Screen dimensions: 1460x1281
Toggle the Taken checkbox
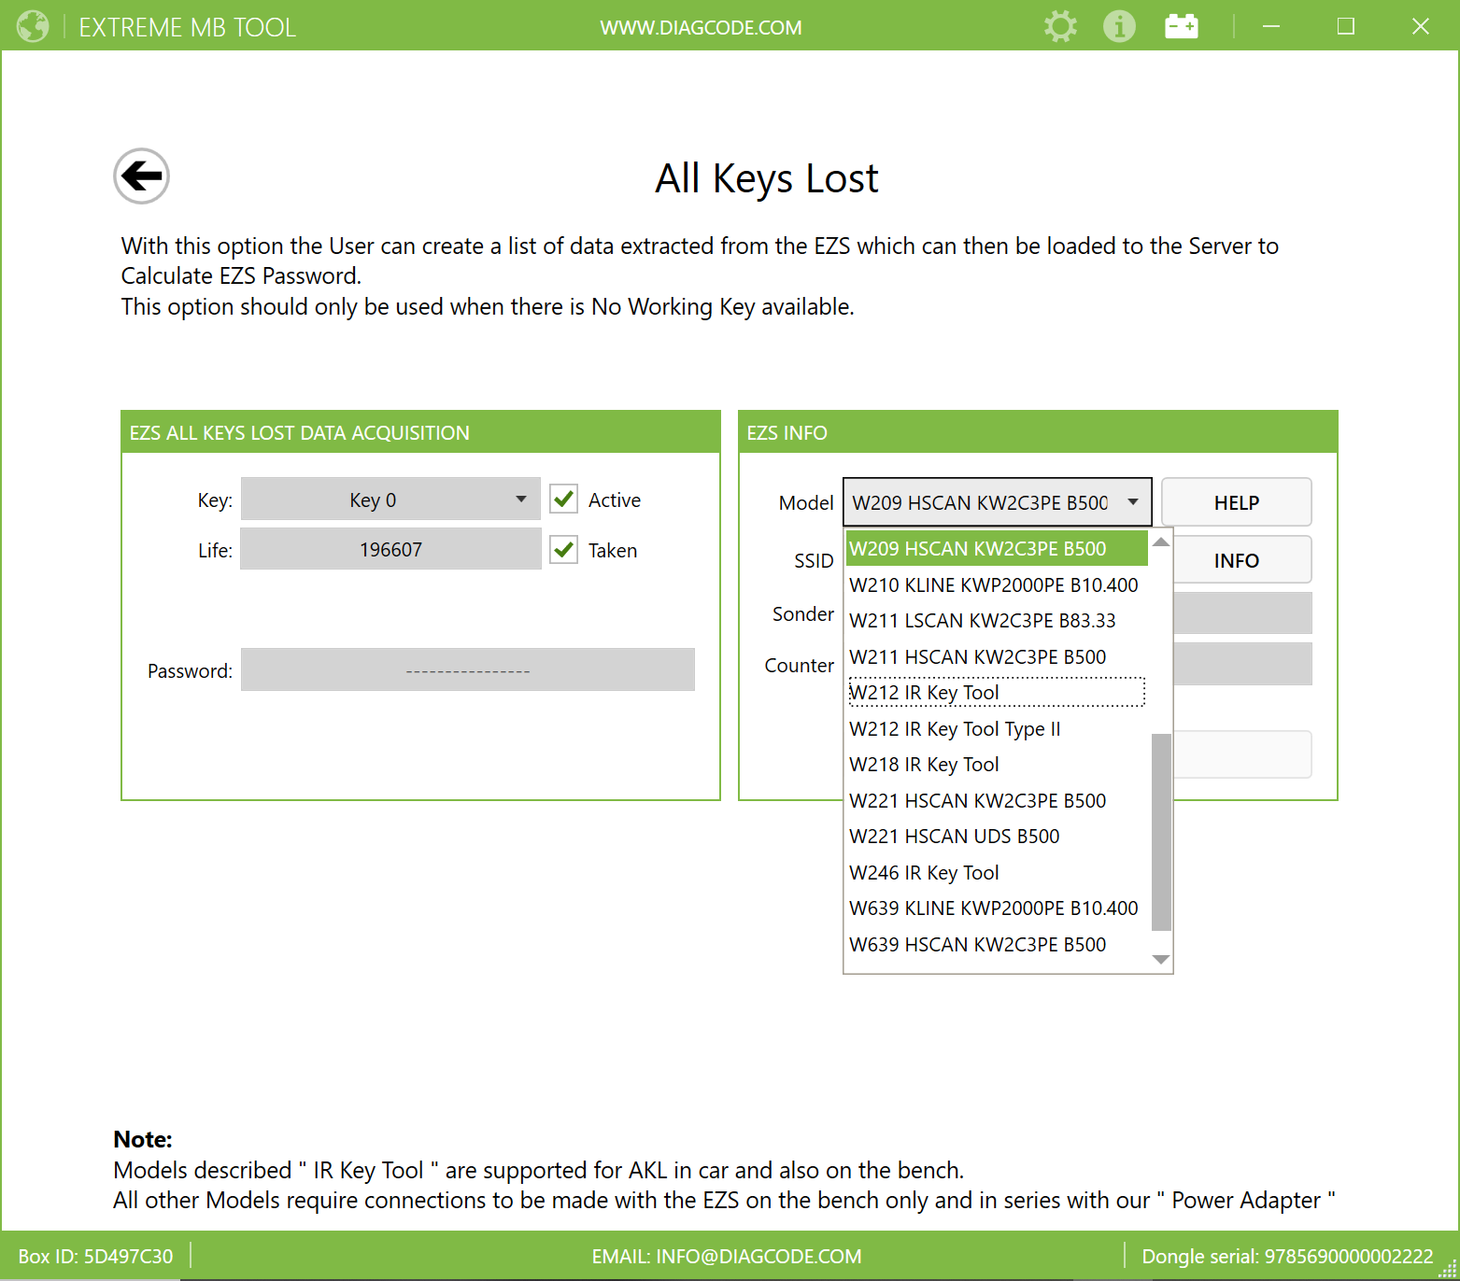563,549
